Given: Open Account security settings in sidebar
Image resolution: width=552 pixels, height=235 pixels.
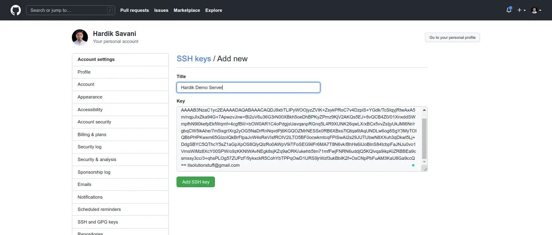Looking at the screenshot, I should click(x=94, y=122).
